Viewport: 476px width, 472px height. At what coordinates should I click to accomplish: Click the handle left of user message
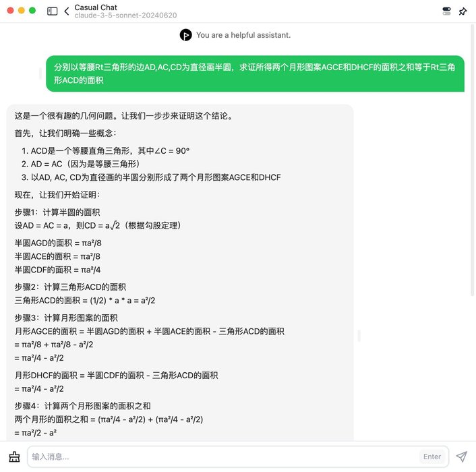coord(40,73)
